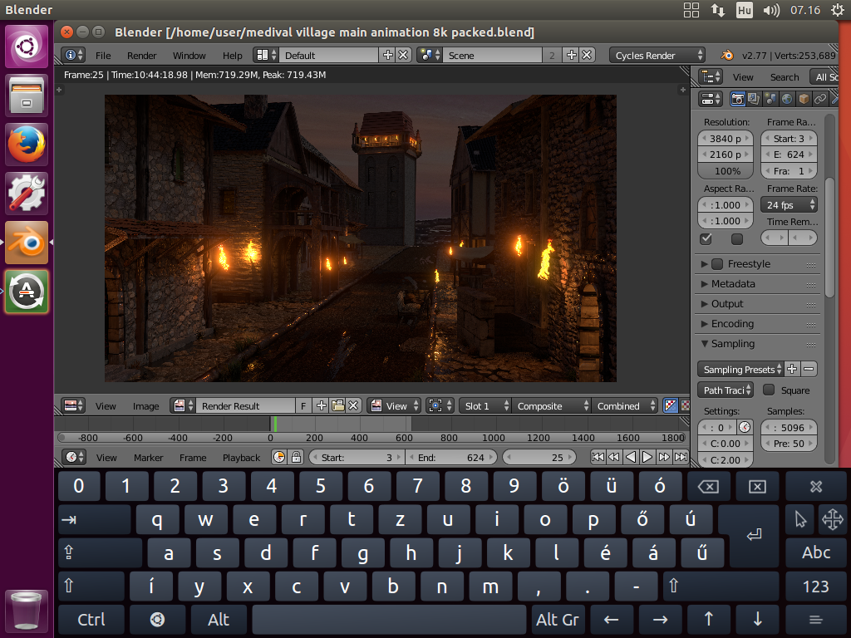Toggle the animated seed clock button
Image resolution: width=851 pixels, height=638 pixels.
745,428
